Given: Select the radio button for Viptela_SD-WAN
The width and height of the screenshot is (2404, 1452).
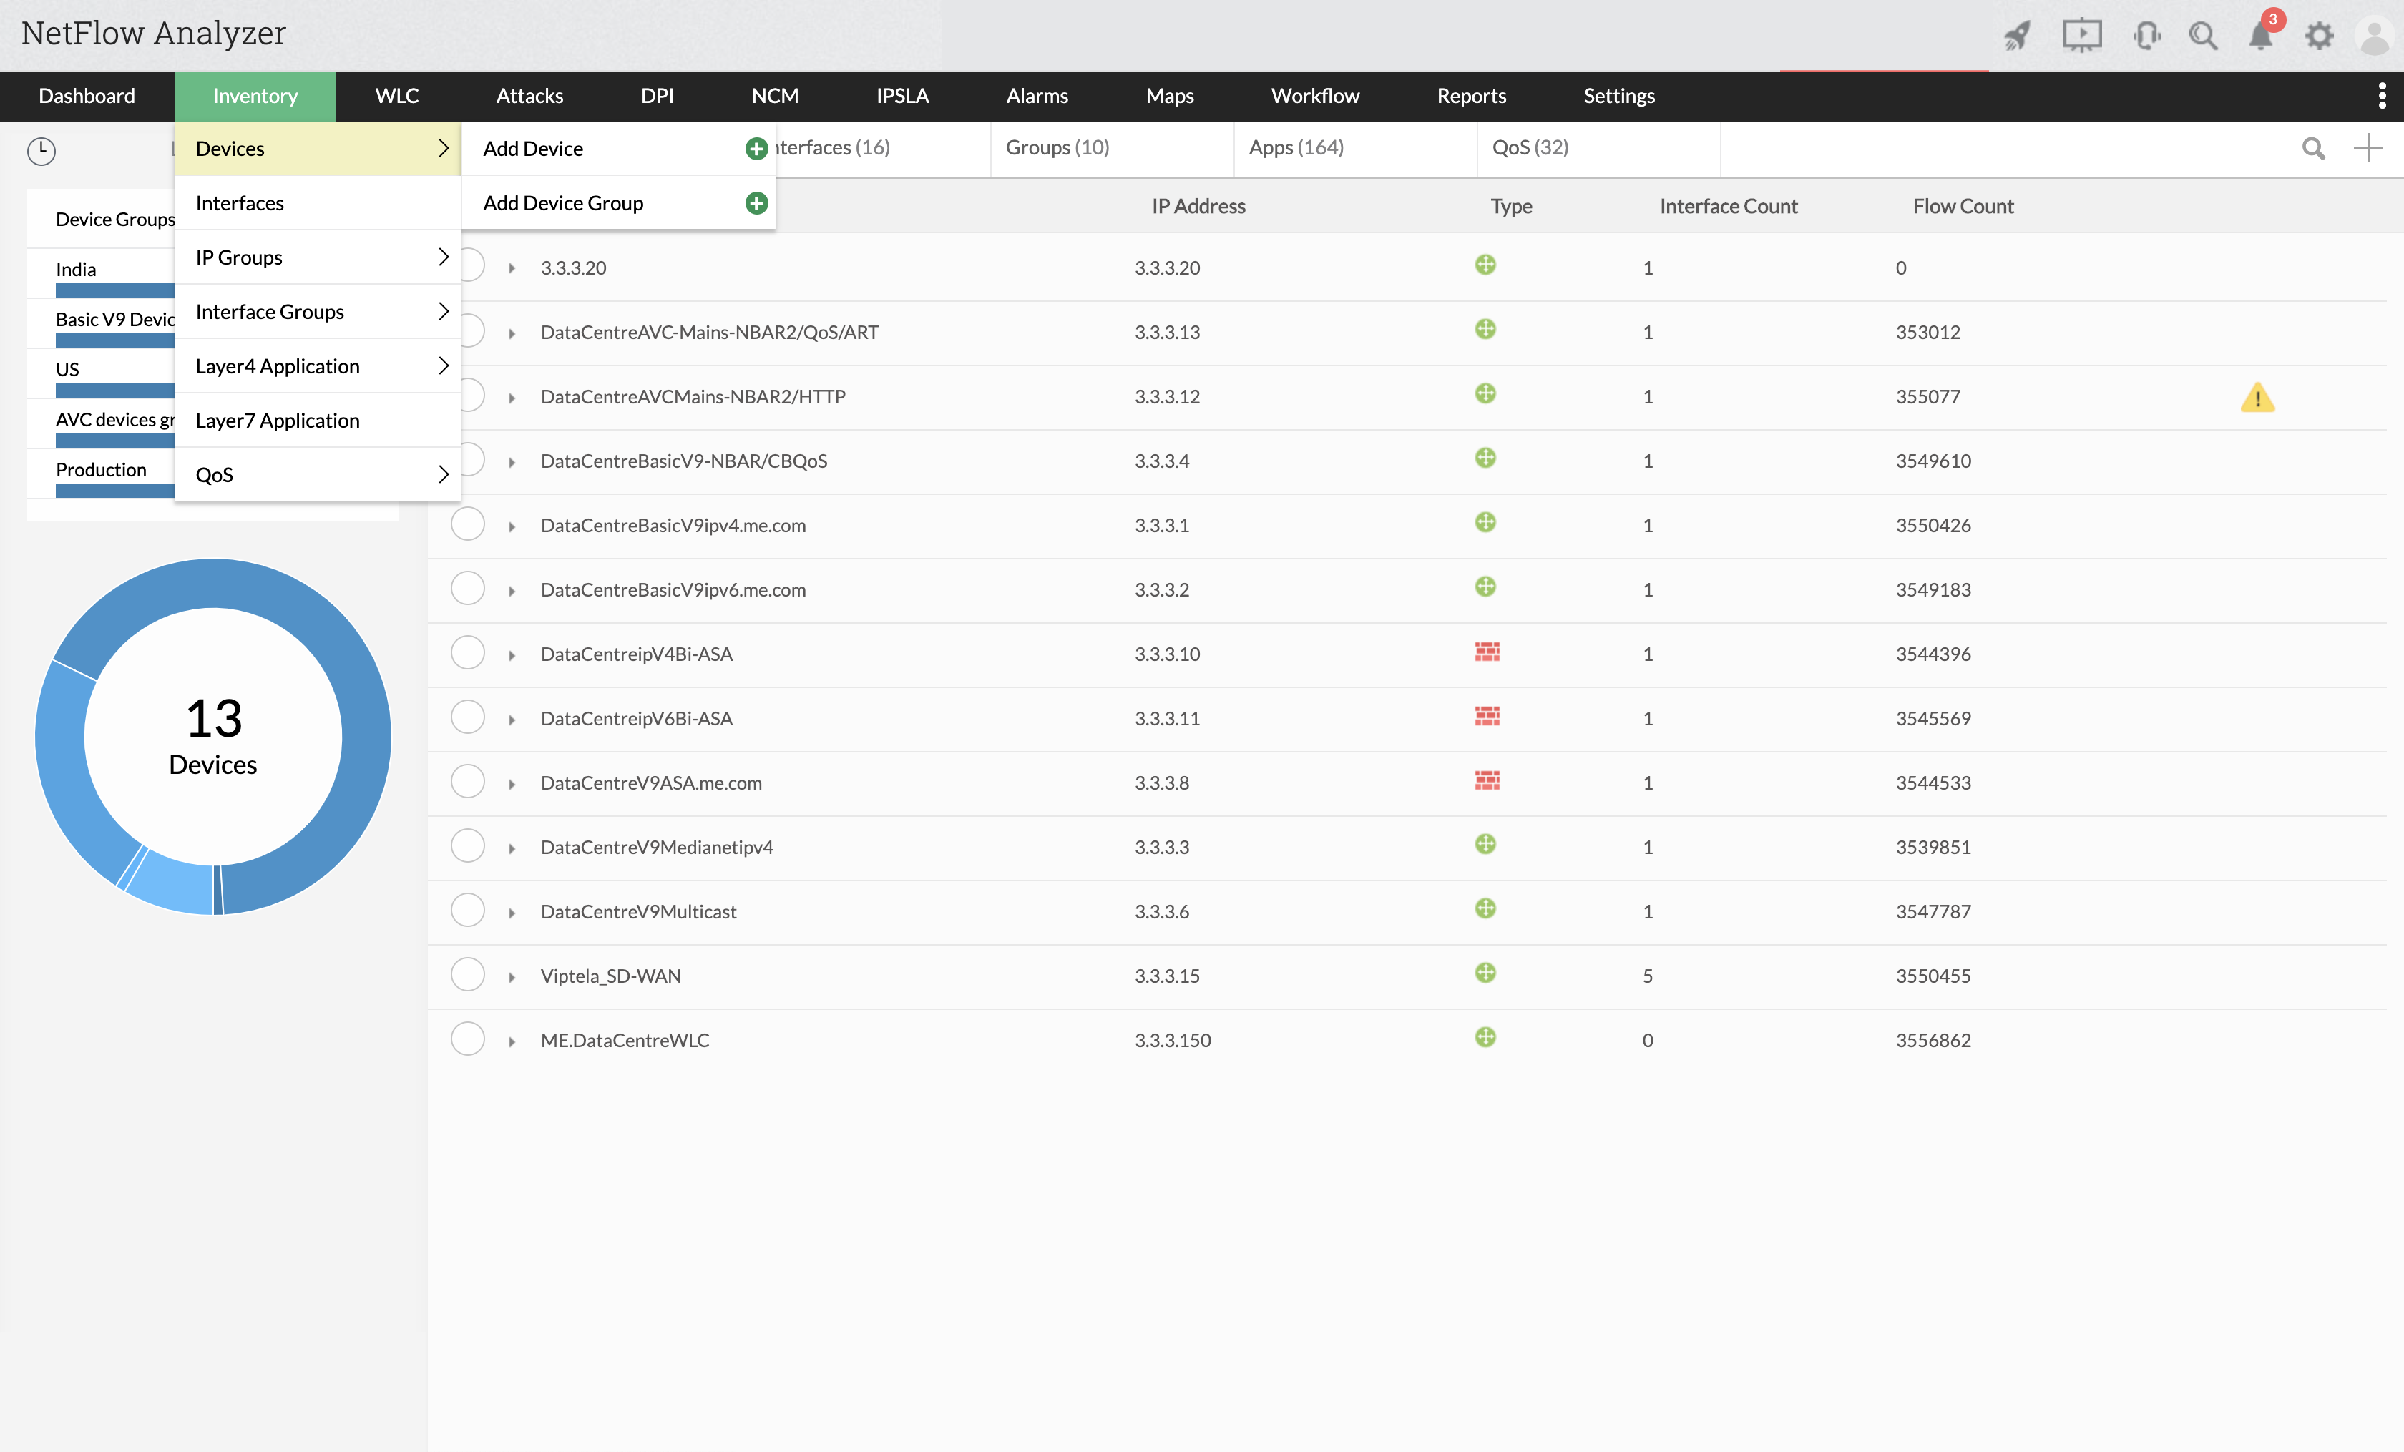Looking at the screenshot, I should coord(467,974).
